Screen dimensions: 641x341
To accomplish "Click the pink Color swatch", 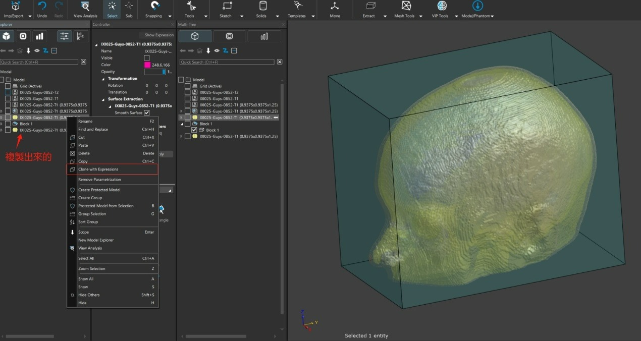I will coord(147,65).
